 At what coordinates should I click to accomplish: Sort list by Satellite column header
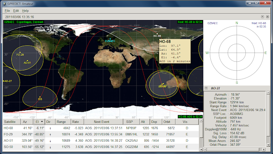point(12,122)
